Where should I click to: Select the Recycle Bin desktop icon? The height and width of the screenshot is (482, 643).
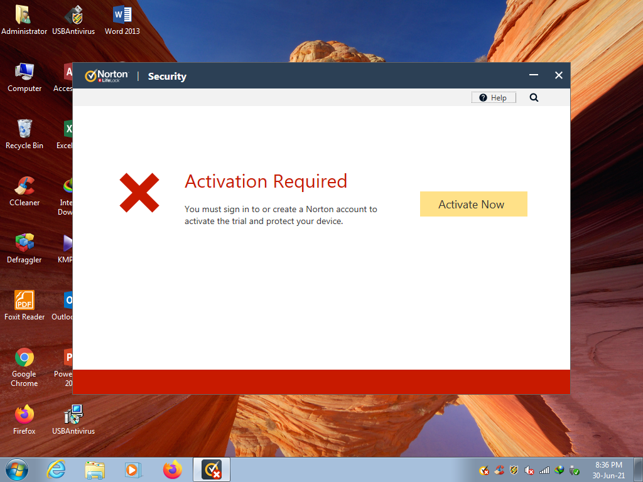[x=24, y=134]
